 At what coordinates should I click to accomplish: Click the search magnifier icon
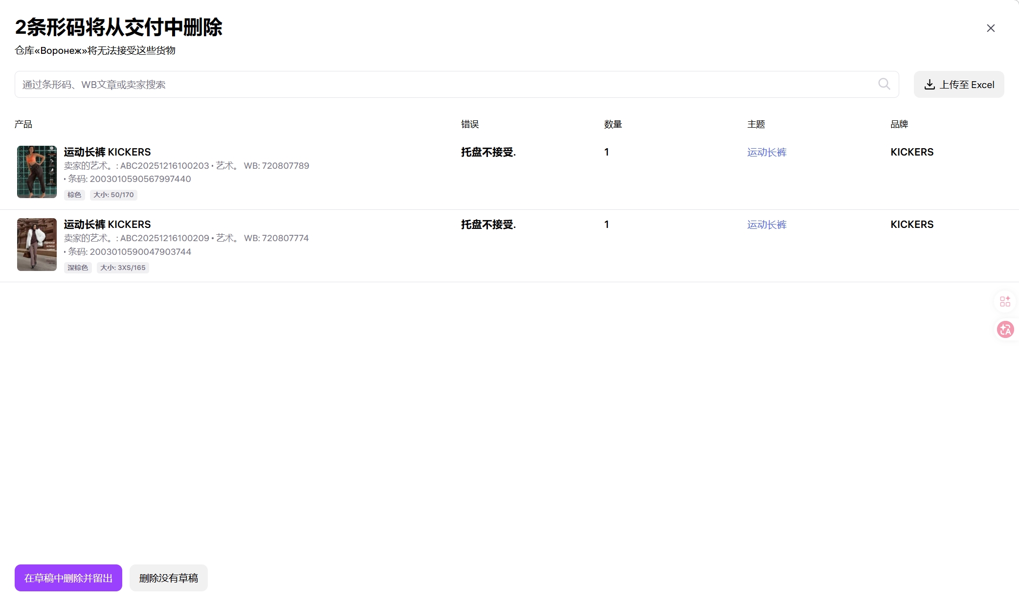point(884,84)
